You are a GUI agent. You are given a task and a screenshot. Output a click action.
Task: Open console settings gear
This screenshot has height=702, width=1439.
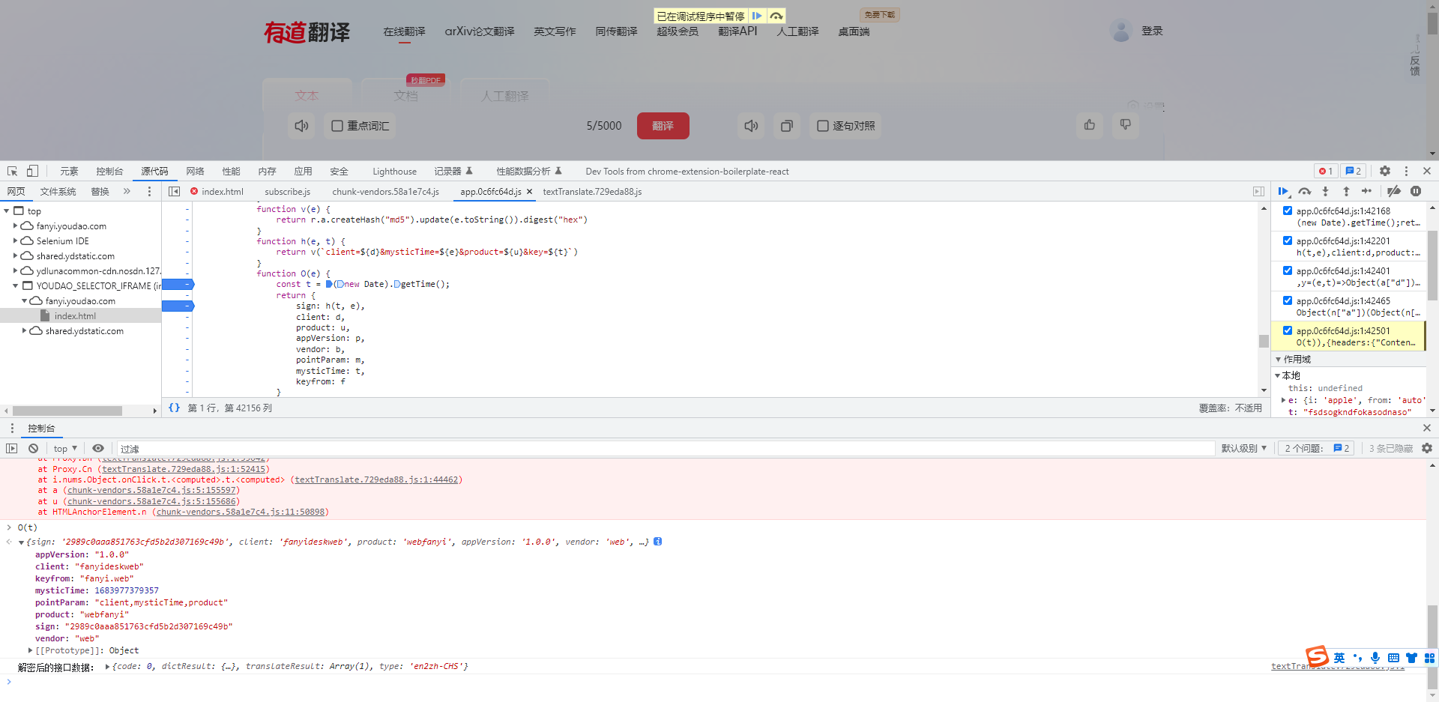1427,448
